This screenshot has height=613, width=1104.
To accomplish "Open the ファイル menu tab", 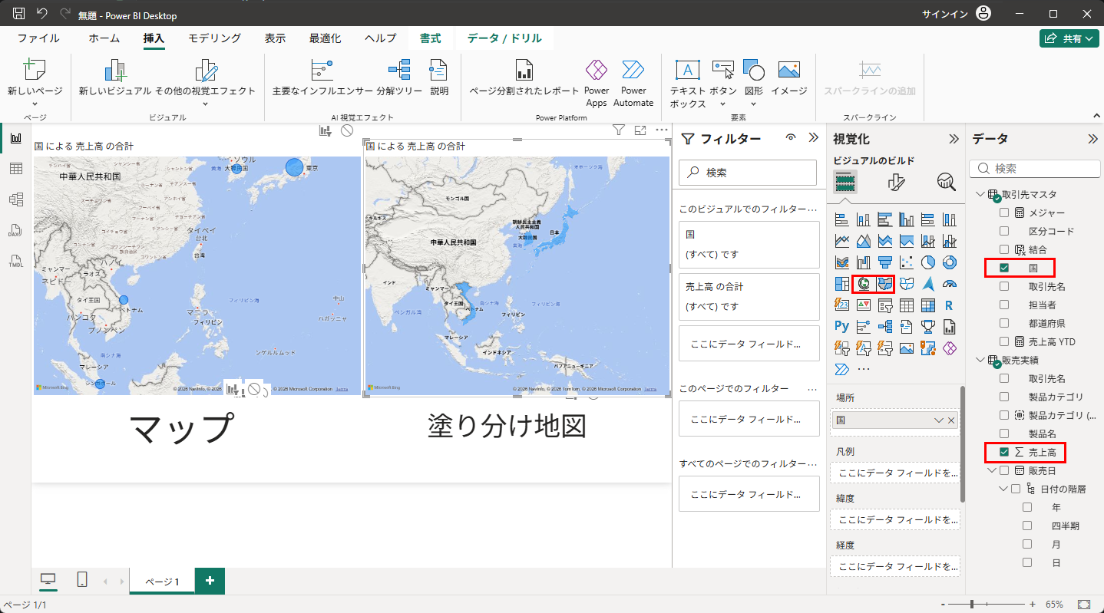I will (x=38, y=38).
